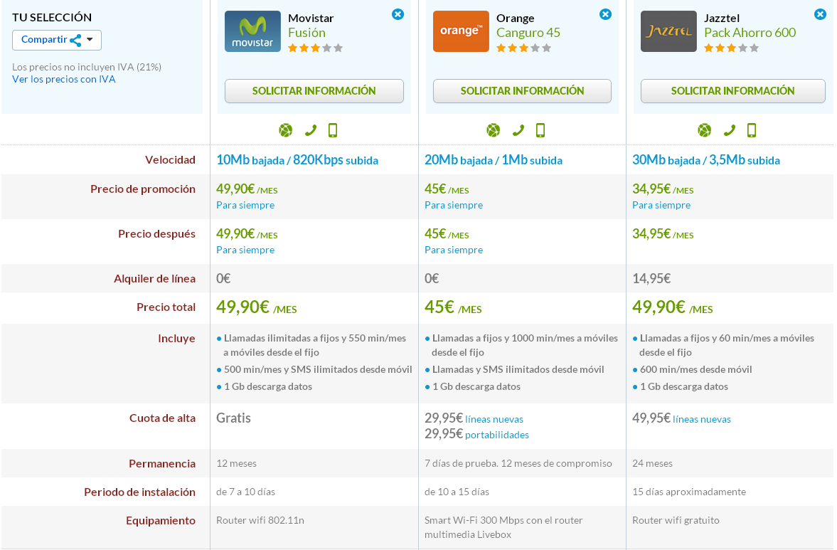Click the 'Equipamiento' row label
The width and height of the screenshot is (837, 550).
pyautogui.click(x=161, y=521)
